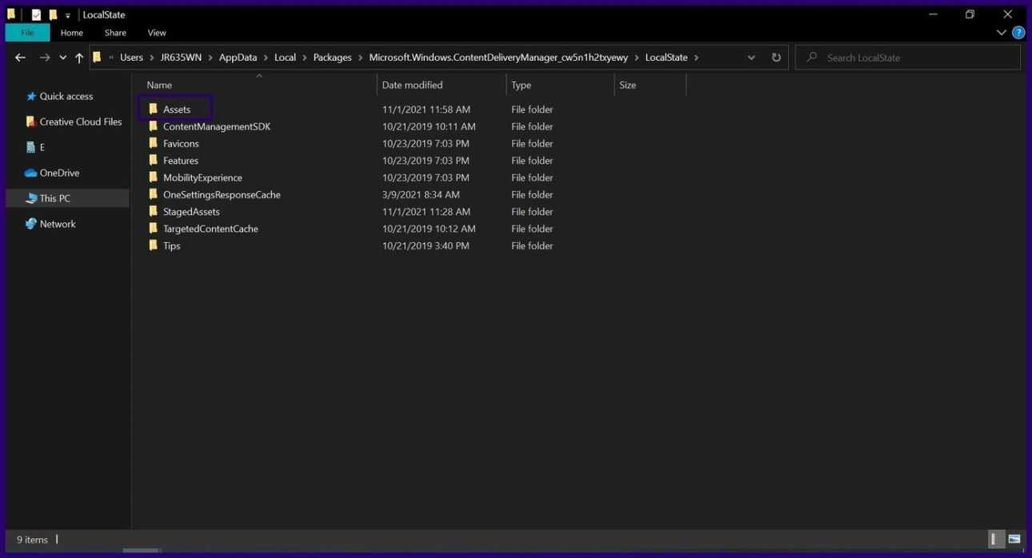Expand the address bar history dropdown

point(750,58)
